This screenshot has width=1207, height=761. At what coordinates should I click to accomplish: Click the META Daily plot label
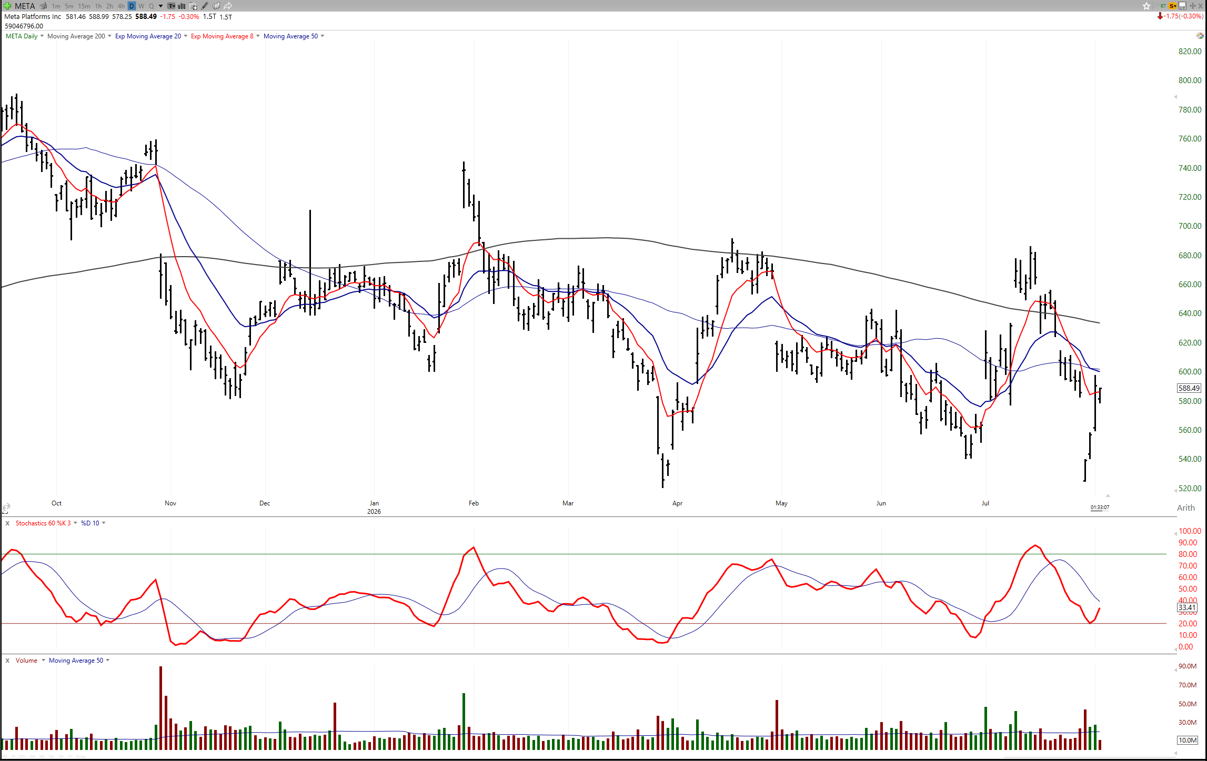tap(22, 36)
